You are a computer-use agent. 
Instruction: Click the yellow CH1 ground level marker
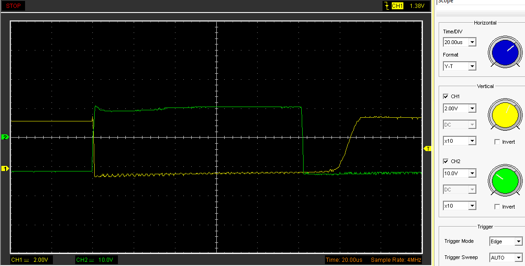(x=5, y=168)
